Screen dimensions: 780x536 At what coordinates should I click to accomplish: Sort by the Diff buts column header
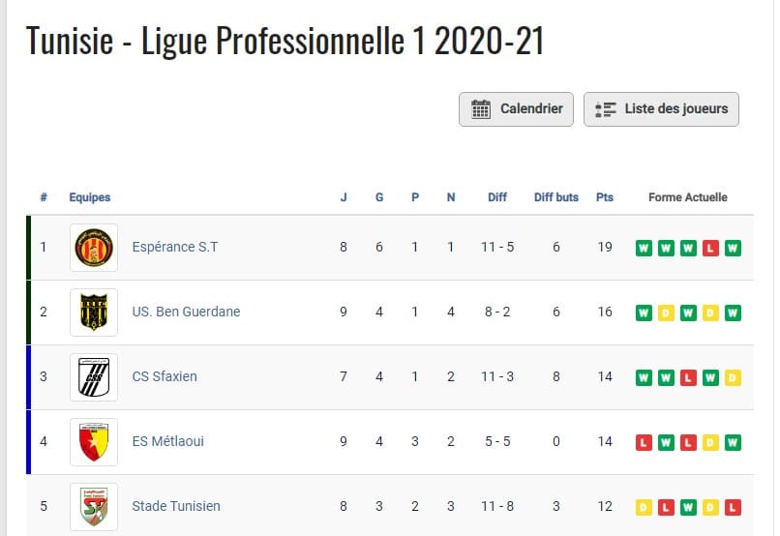(556, 197)
